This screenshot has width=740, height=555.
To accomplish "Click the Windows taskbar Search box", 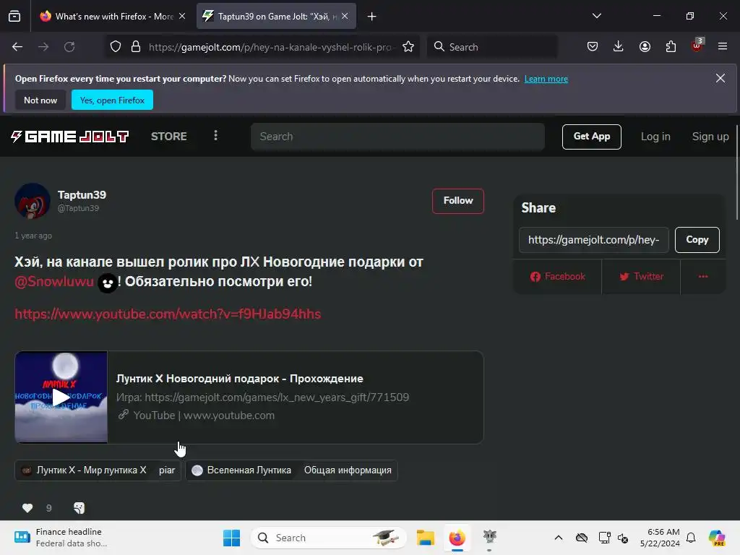I will [329, 538].
